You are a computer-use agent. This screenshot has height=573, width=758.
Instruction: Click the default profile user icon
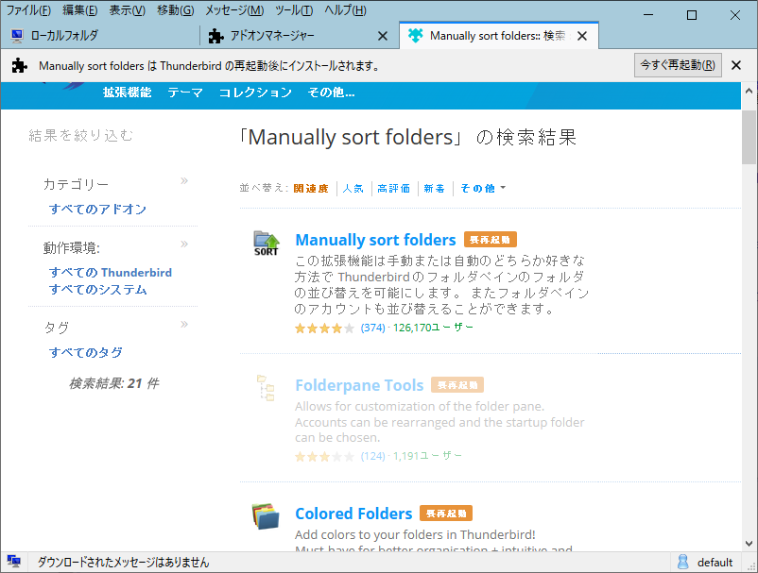coord(682,562)
